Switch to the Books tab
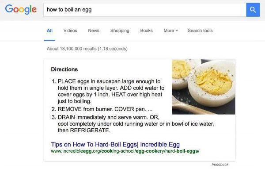Viewport: 265px width, 169px height. tap(146, 31)
